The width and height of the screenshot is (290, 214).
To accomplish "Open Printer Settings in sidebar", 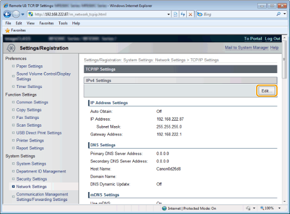I will coord(30,140).
